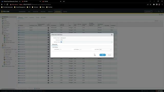Open the browser extensions puzzle icon
The image size is (164, 92).
(x=154, y=5)
